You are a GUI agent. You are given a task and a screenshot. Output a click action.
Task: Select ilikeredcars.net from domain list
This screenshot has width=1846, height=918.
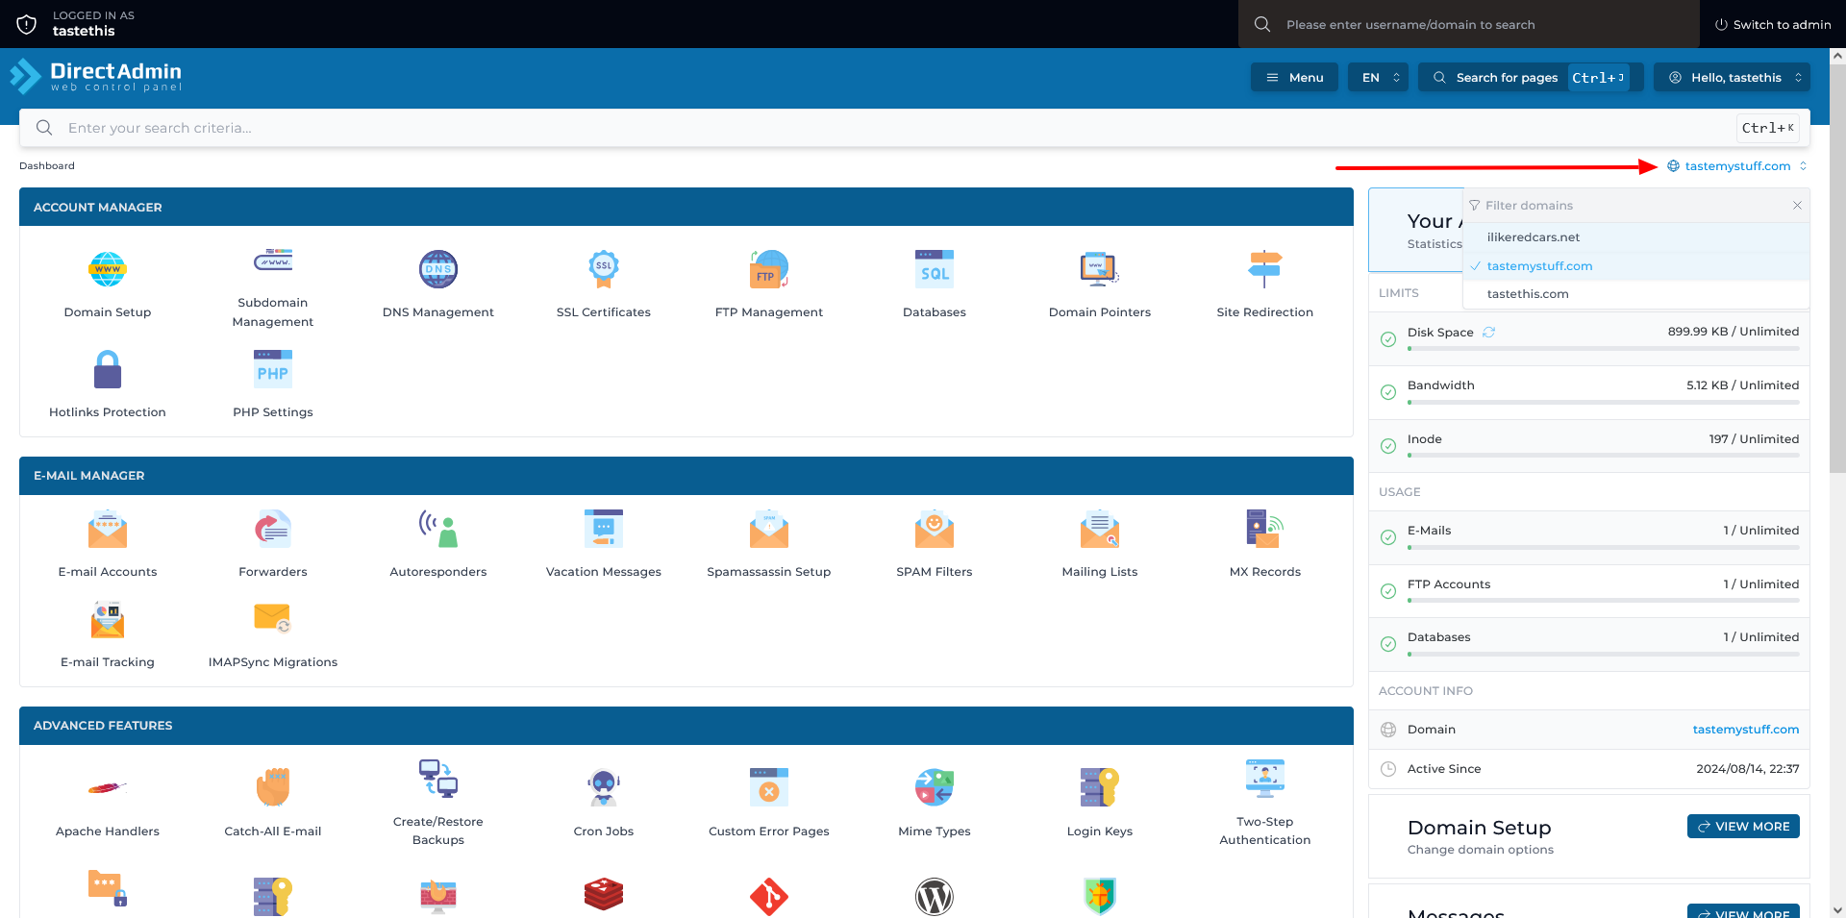pos(1533,237)
